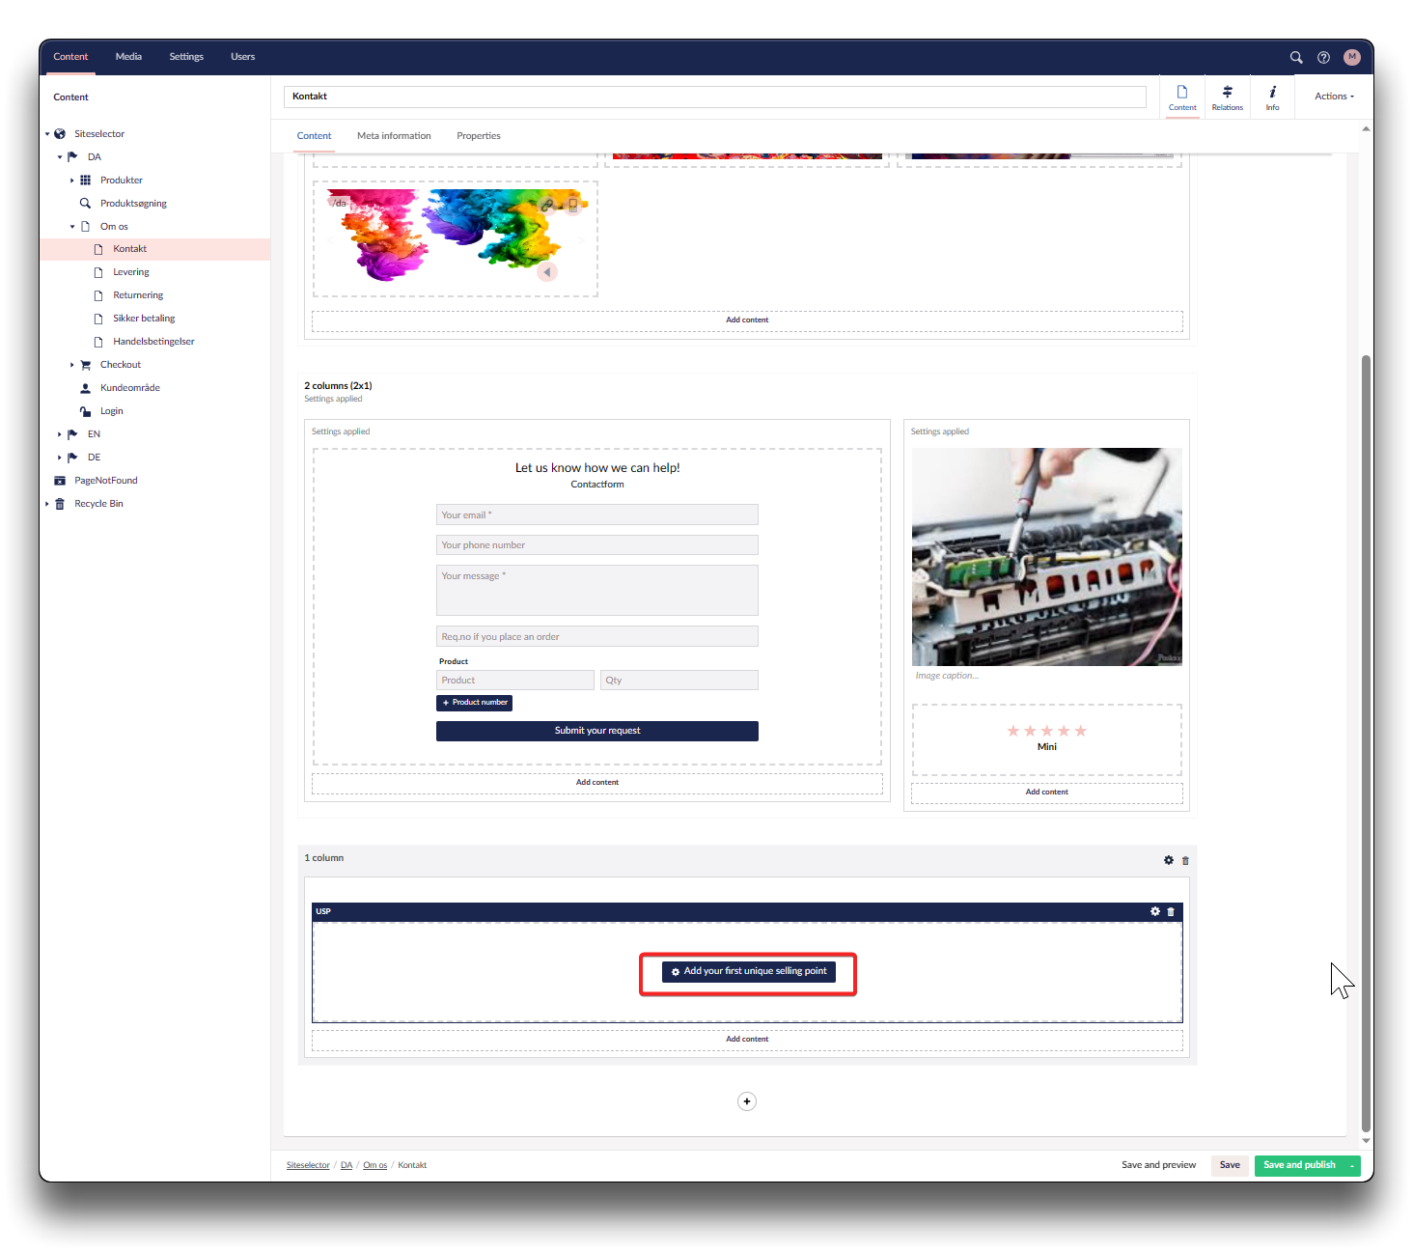Open the Relations app icon

1227,97
